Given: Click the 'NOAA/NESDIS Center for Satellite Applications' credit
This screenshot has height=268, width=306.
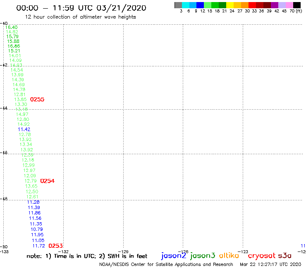Looking at the screenshot, I should click(150, 264).
